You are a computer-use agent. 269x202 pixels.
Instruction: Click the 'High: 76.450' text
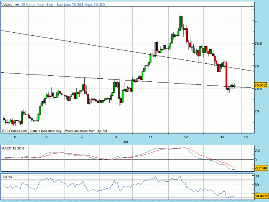[95, 5]
